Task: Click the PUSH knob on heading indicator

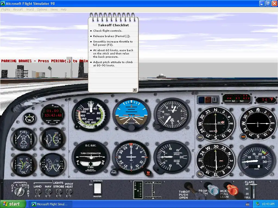Action: tap(114, 172)
